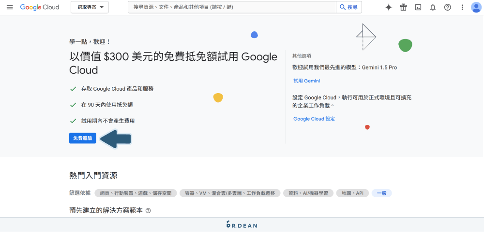
Task: Open the Gemini sparkle assistant icon
Action: [389, 7]
